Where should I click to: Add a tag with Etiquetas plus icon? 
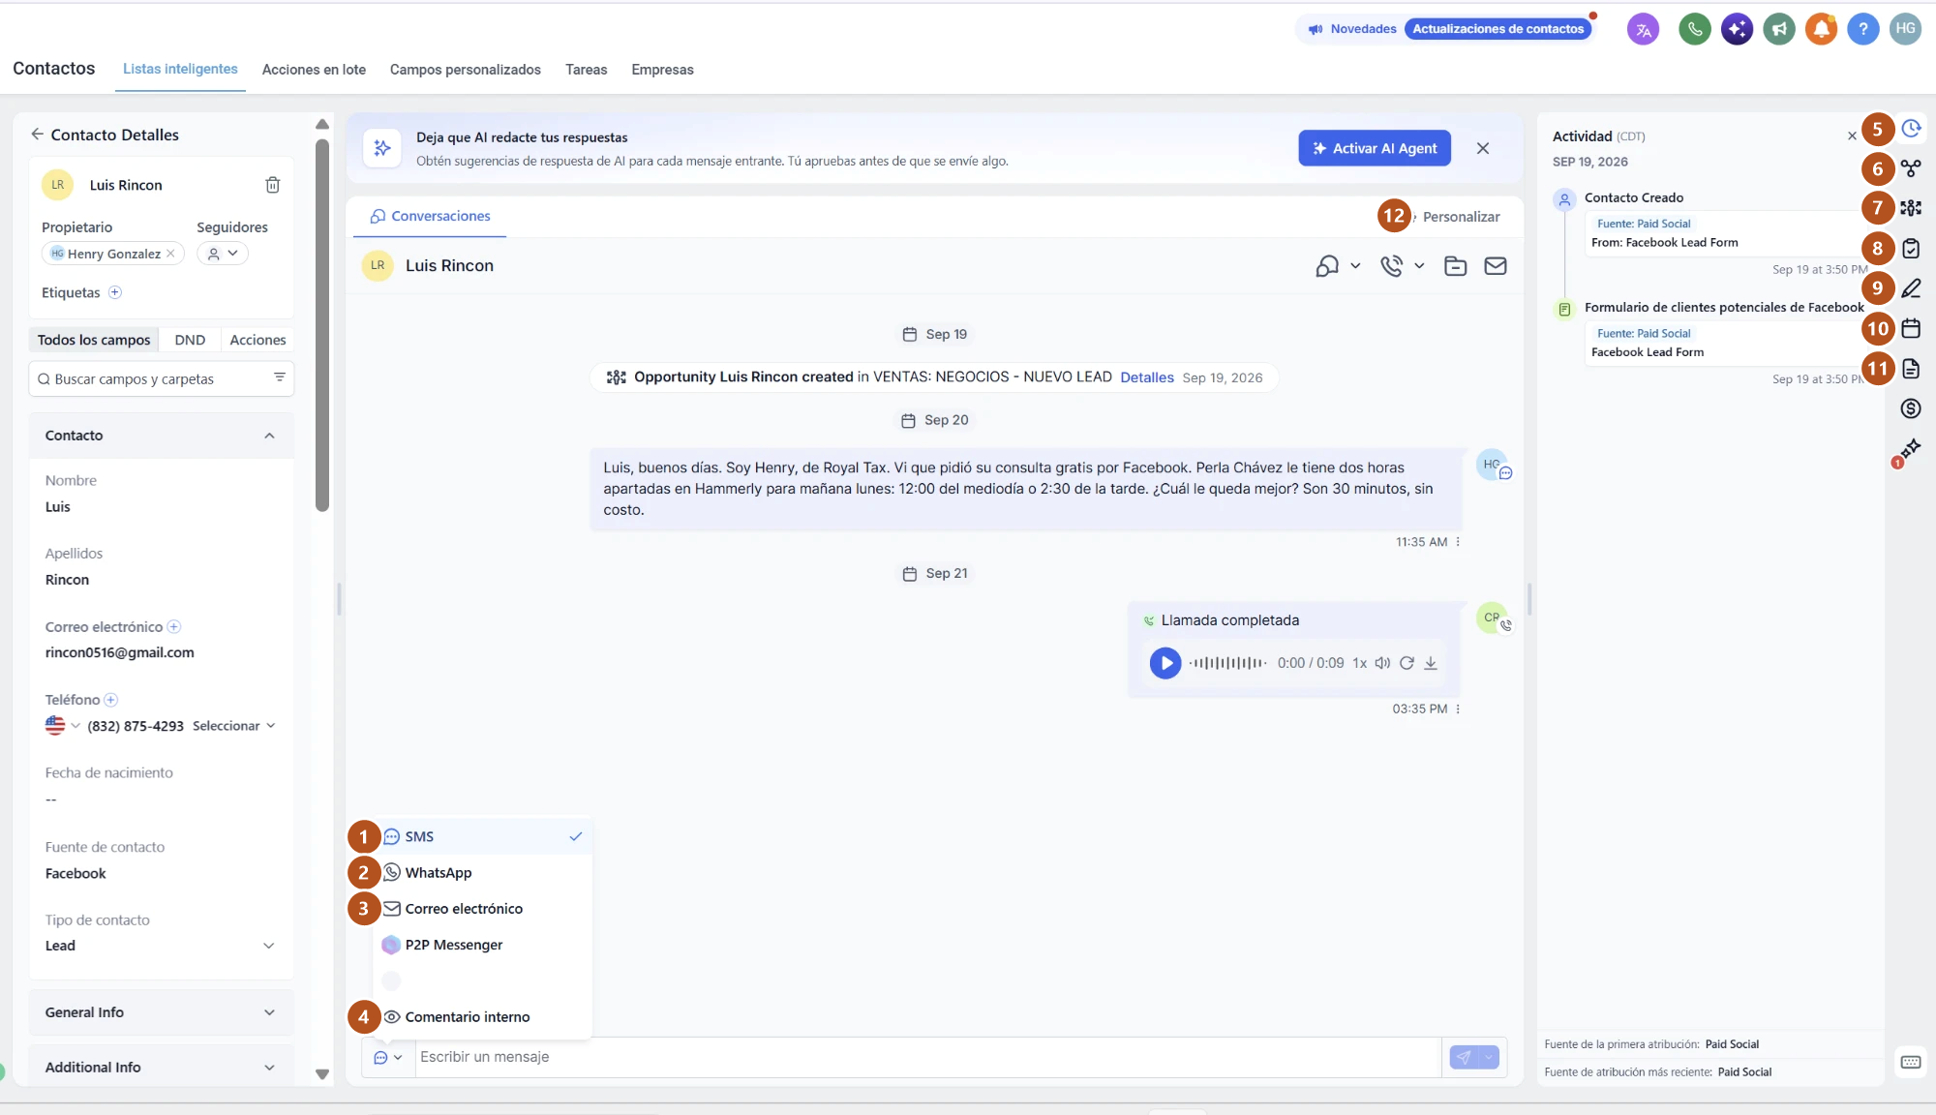click(115, 292)
